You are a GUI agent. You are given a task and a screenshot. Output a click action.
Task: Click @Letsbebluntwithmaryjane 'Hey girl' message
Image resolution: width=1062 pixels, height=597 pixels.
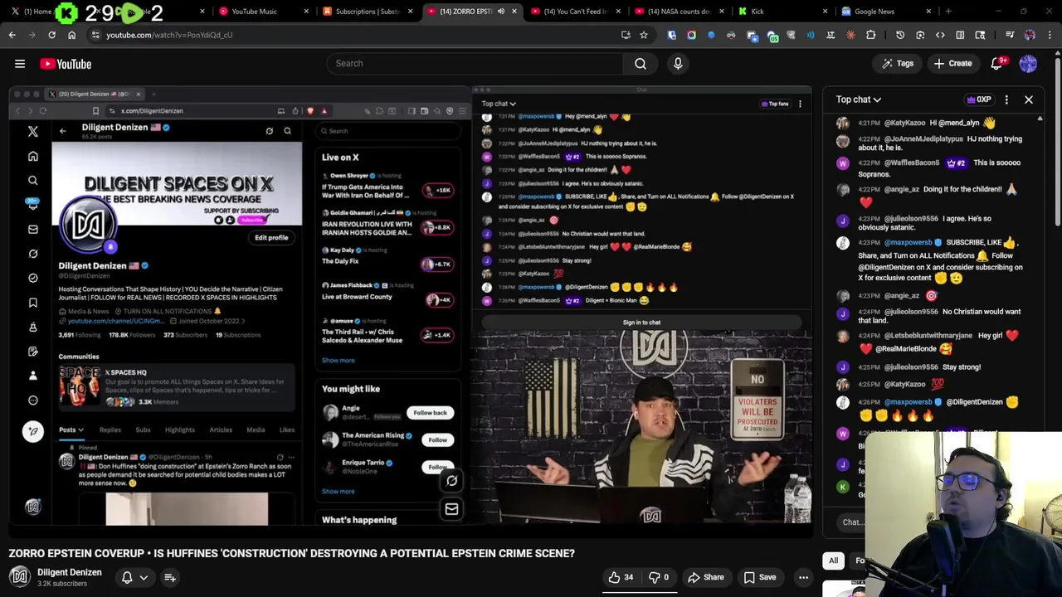point(929,342)
